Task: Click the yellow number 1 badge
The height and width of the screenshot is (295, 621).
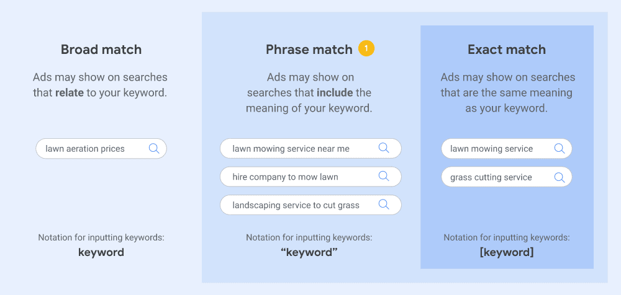Action: coord(366,48)
